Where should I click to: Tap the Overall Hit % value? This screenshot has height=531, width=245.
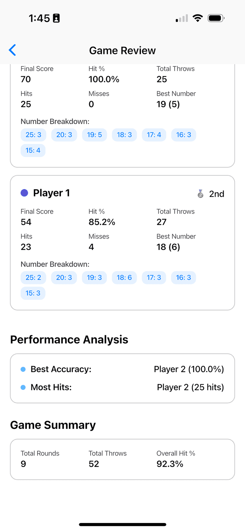170,464
